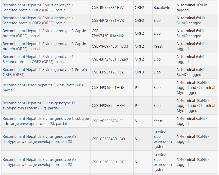The image size is (219, 175).
Task: Click the product code CSB-YP335673HEC
Action: [108, 121]
